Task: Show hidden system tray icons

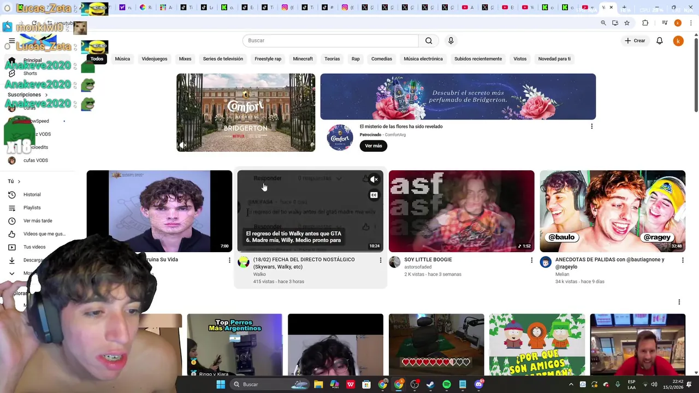Action: [571, 384]
